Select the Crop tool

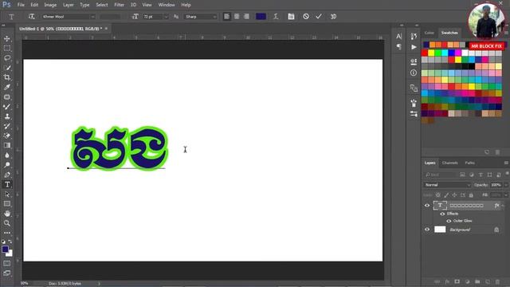7,77
